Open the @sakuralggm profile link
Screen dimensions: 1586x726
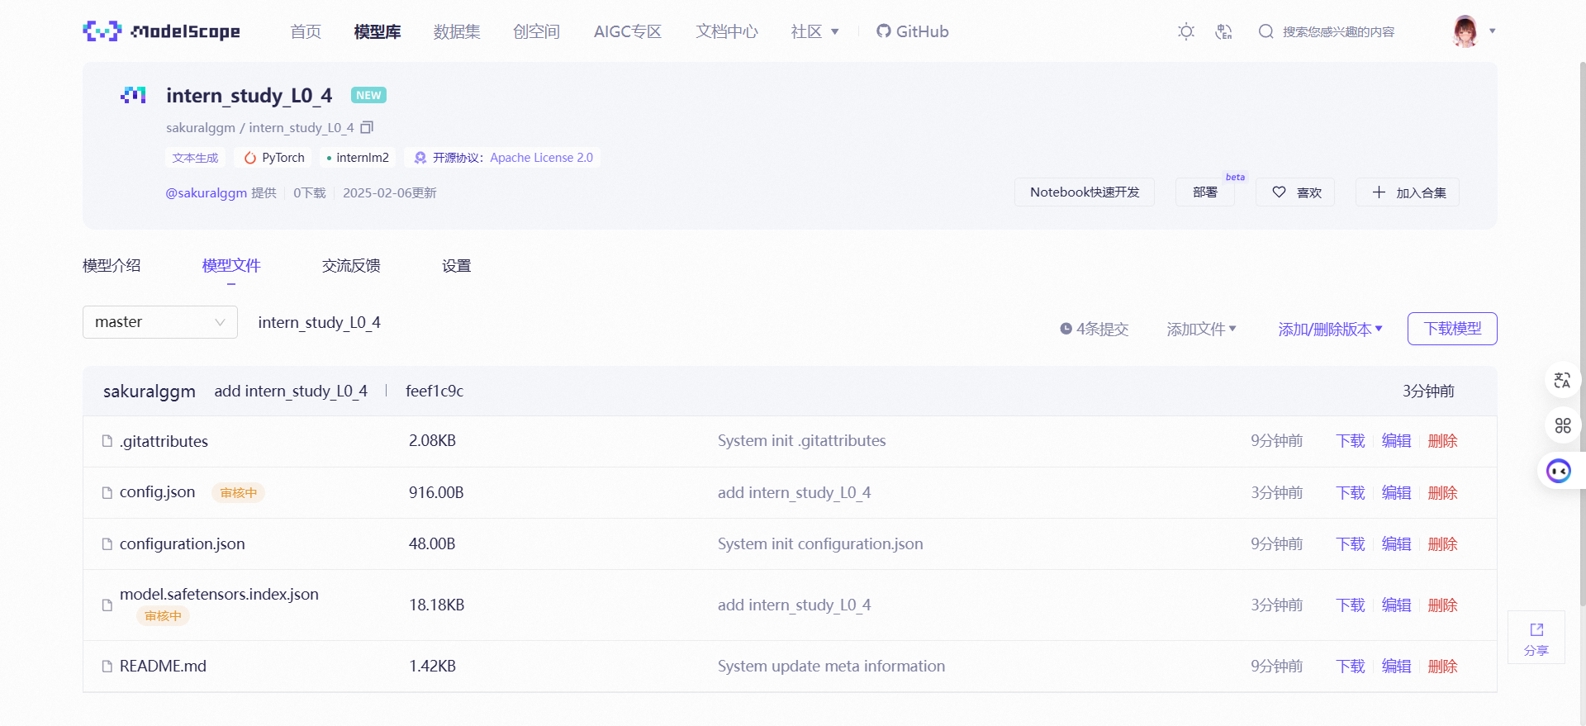click(x=206, y=192)
